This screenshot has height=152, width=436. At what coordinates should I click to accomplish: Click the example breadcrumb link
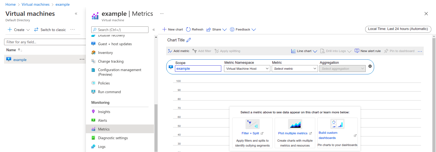(x=62, y=4)
